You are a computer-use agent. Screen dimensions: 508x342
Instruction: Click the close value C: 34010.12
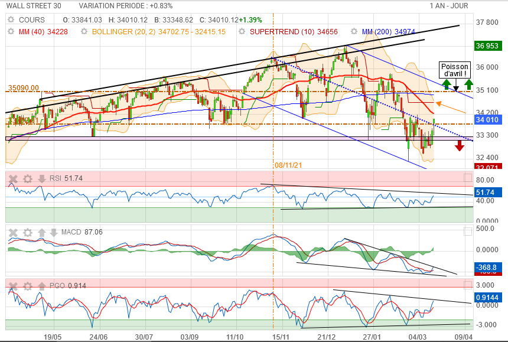point(219,19)
